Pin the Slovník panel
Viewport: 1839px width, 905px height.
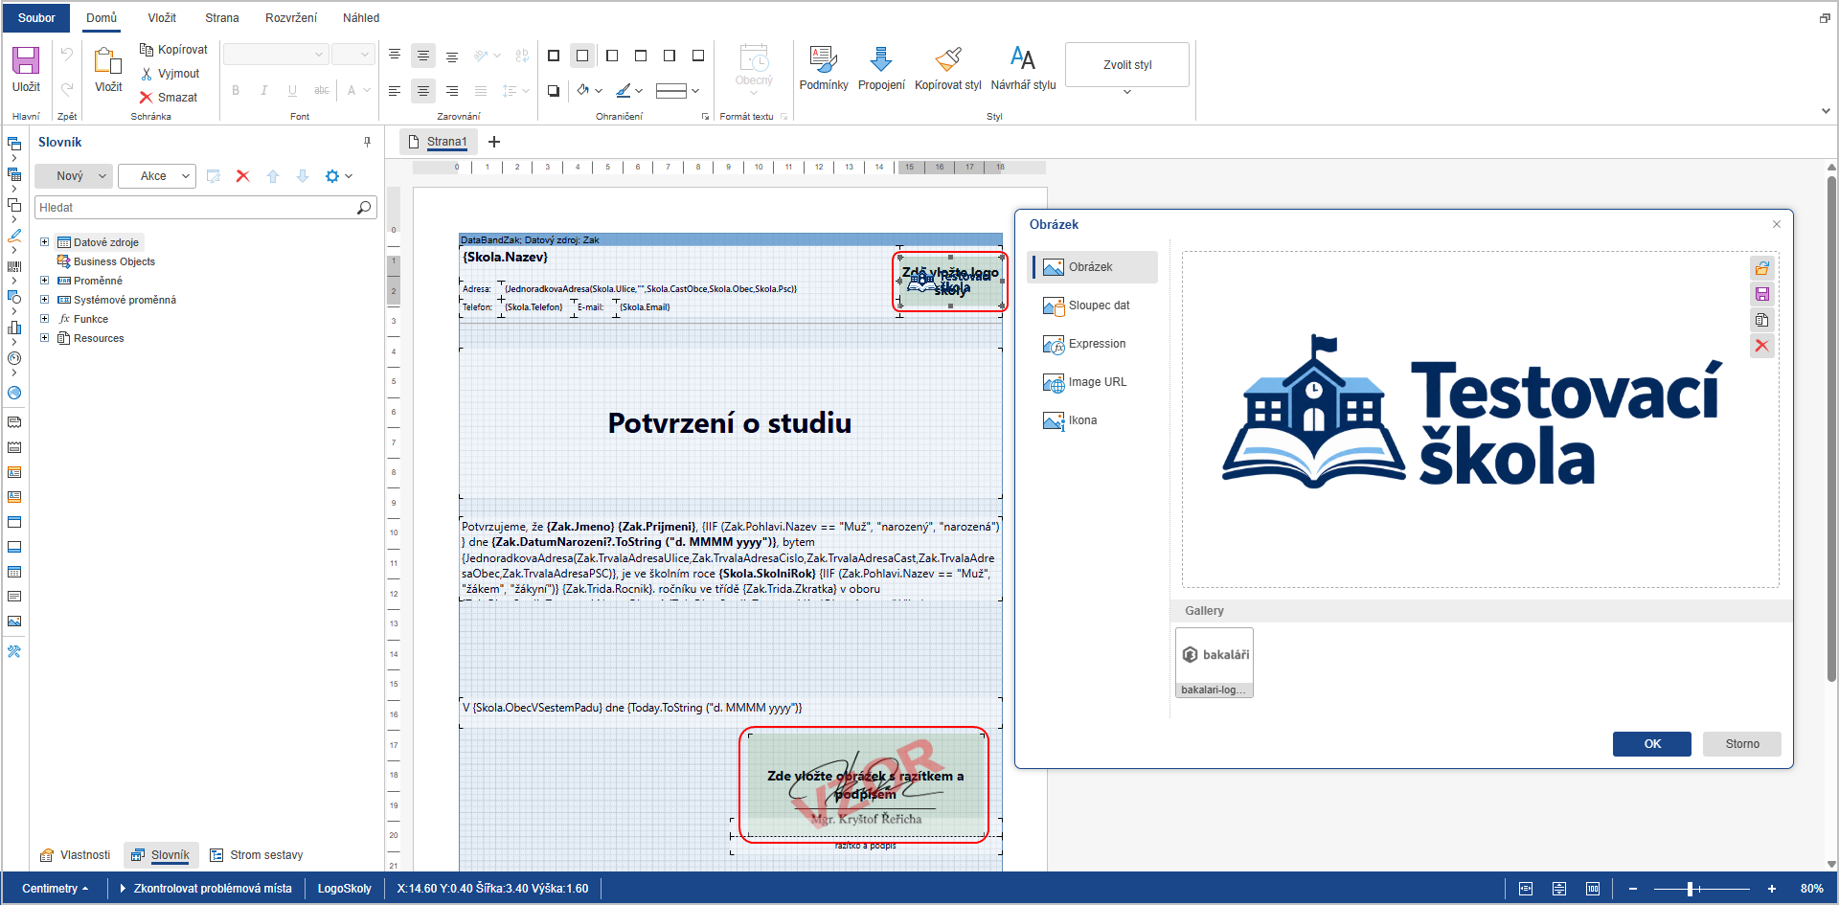point(367,142)
